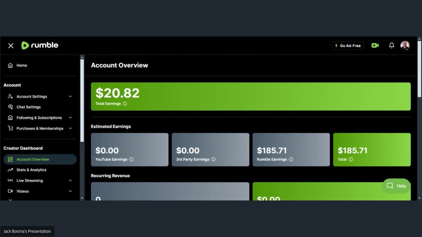Open the green upload camera icon

click(x=375, y=45)
